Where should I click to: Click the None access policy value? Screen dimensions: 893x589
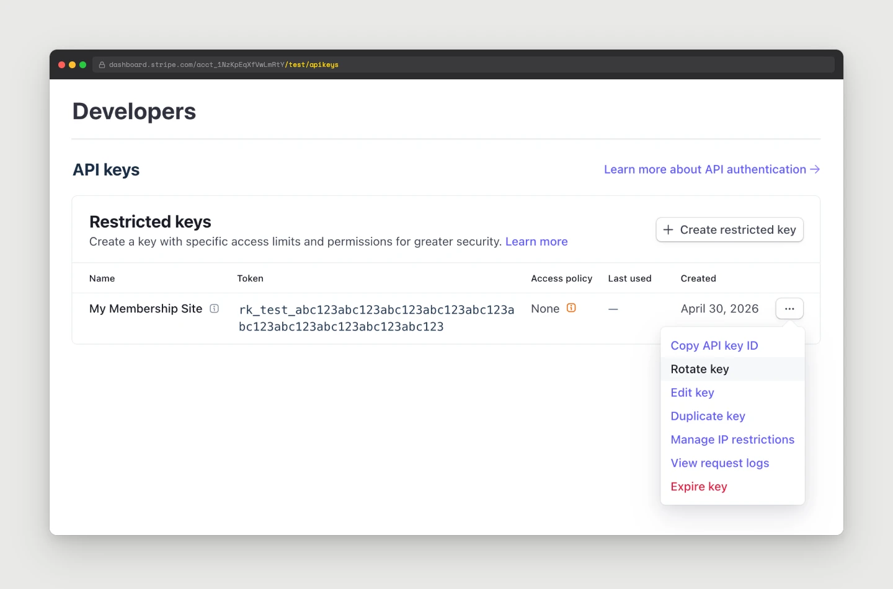(x=545, y=309)
